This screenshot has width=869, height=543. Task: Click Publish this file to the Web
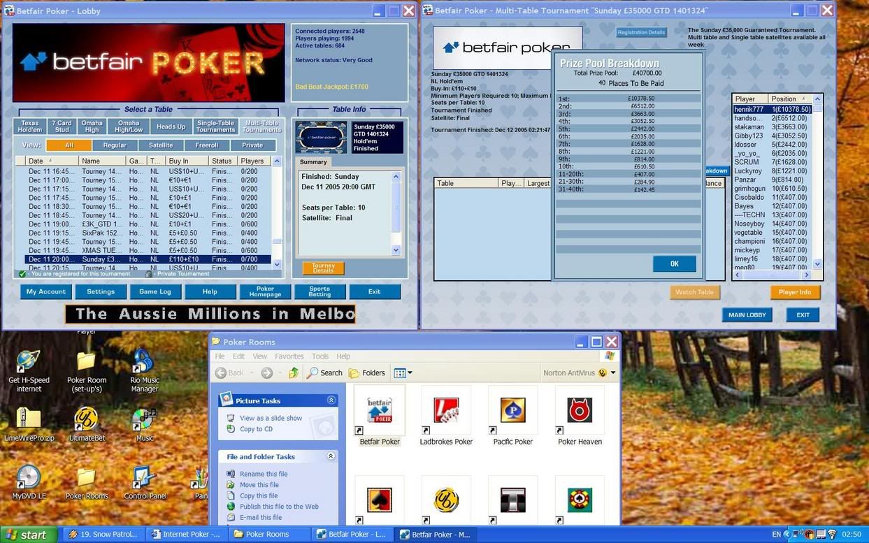[x=279, y=507]
